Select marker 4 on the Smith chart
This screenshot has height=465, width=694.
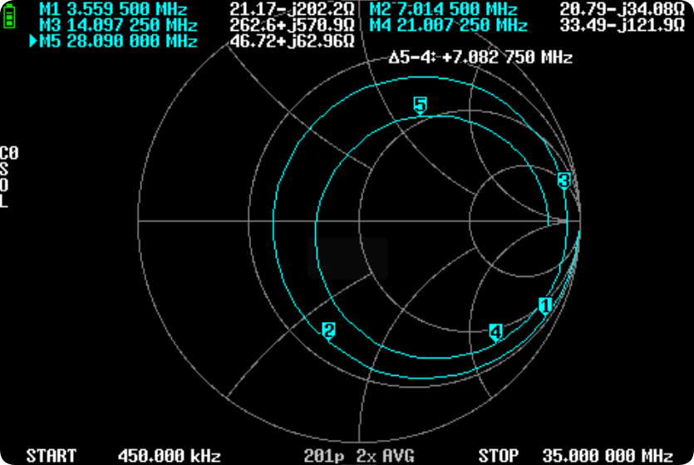pos(495,332)
